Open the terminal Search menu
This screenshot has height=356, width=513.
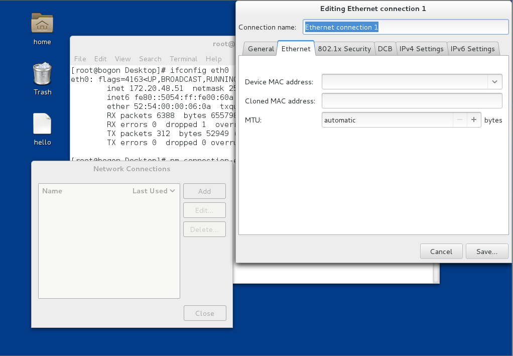150,59
